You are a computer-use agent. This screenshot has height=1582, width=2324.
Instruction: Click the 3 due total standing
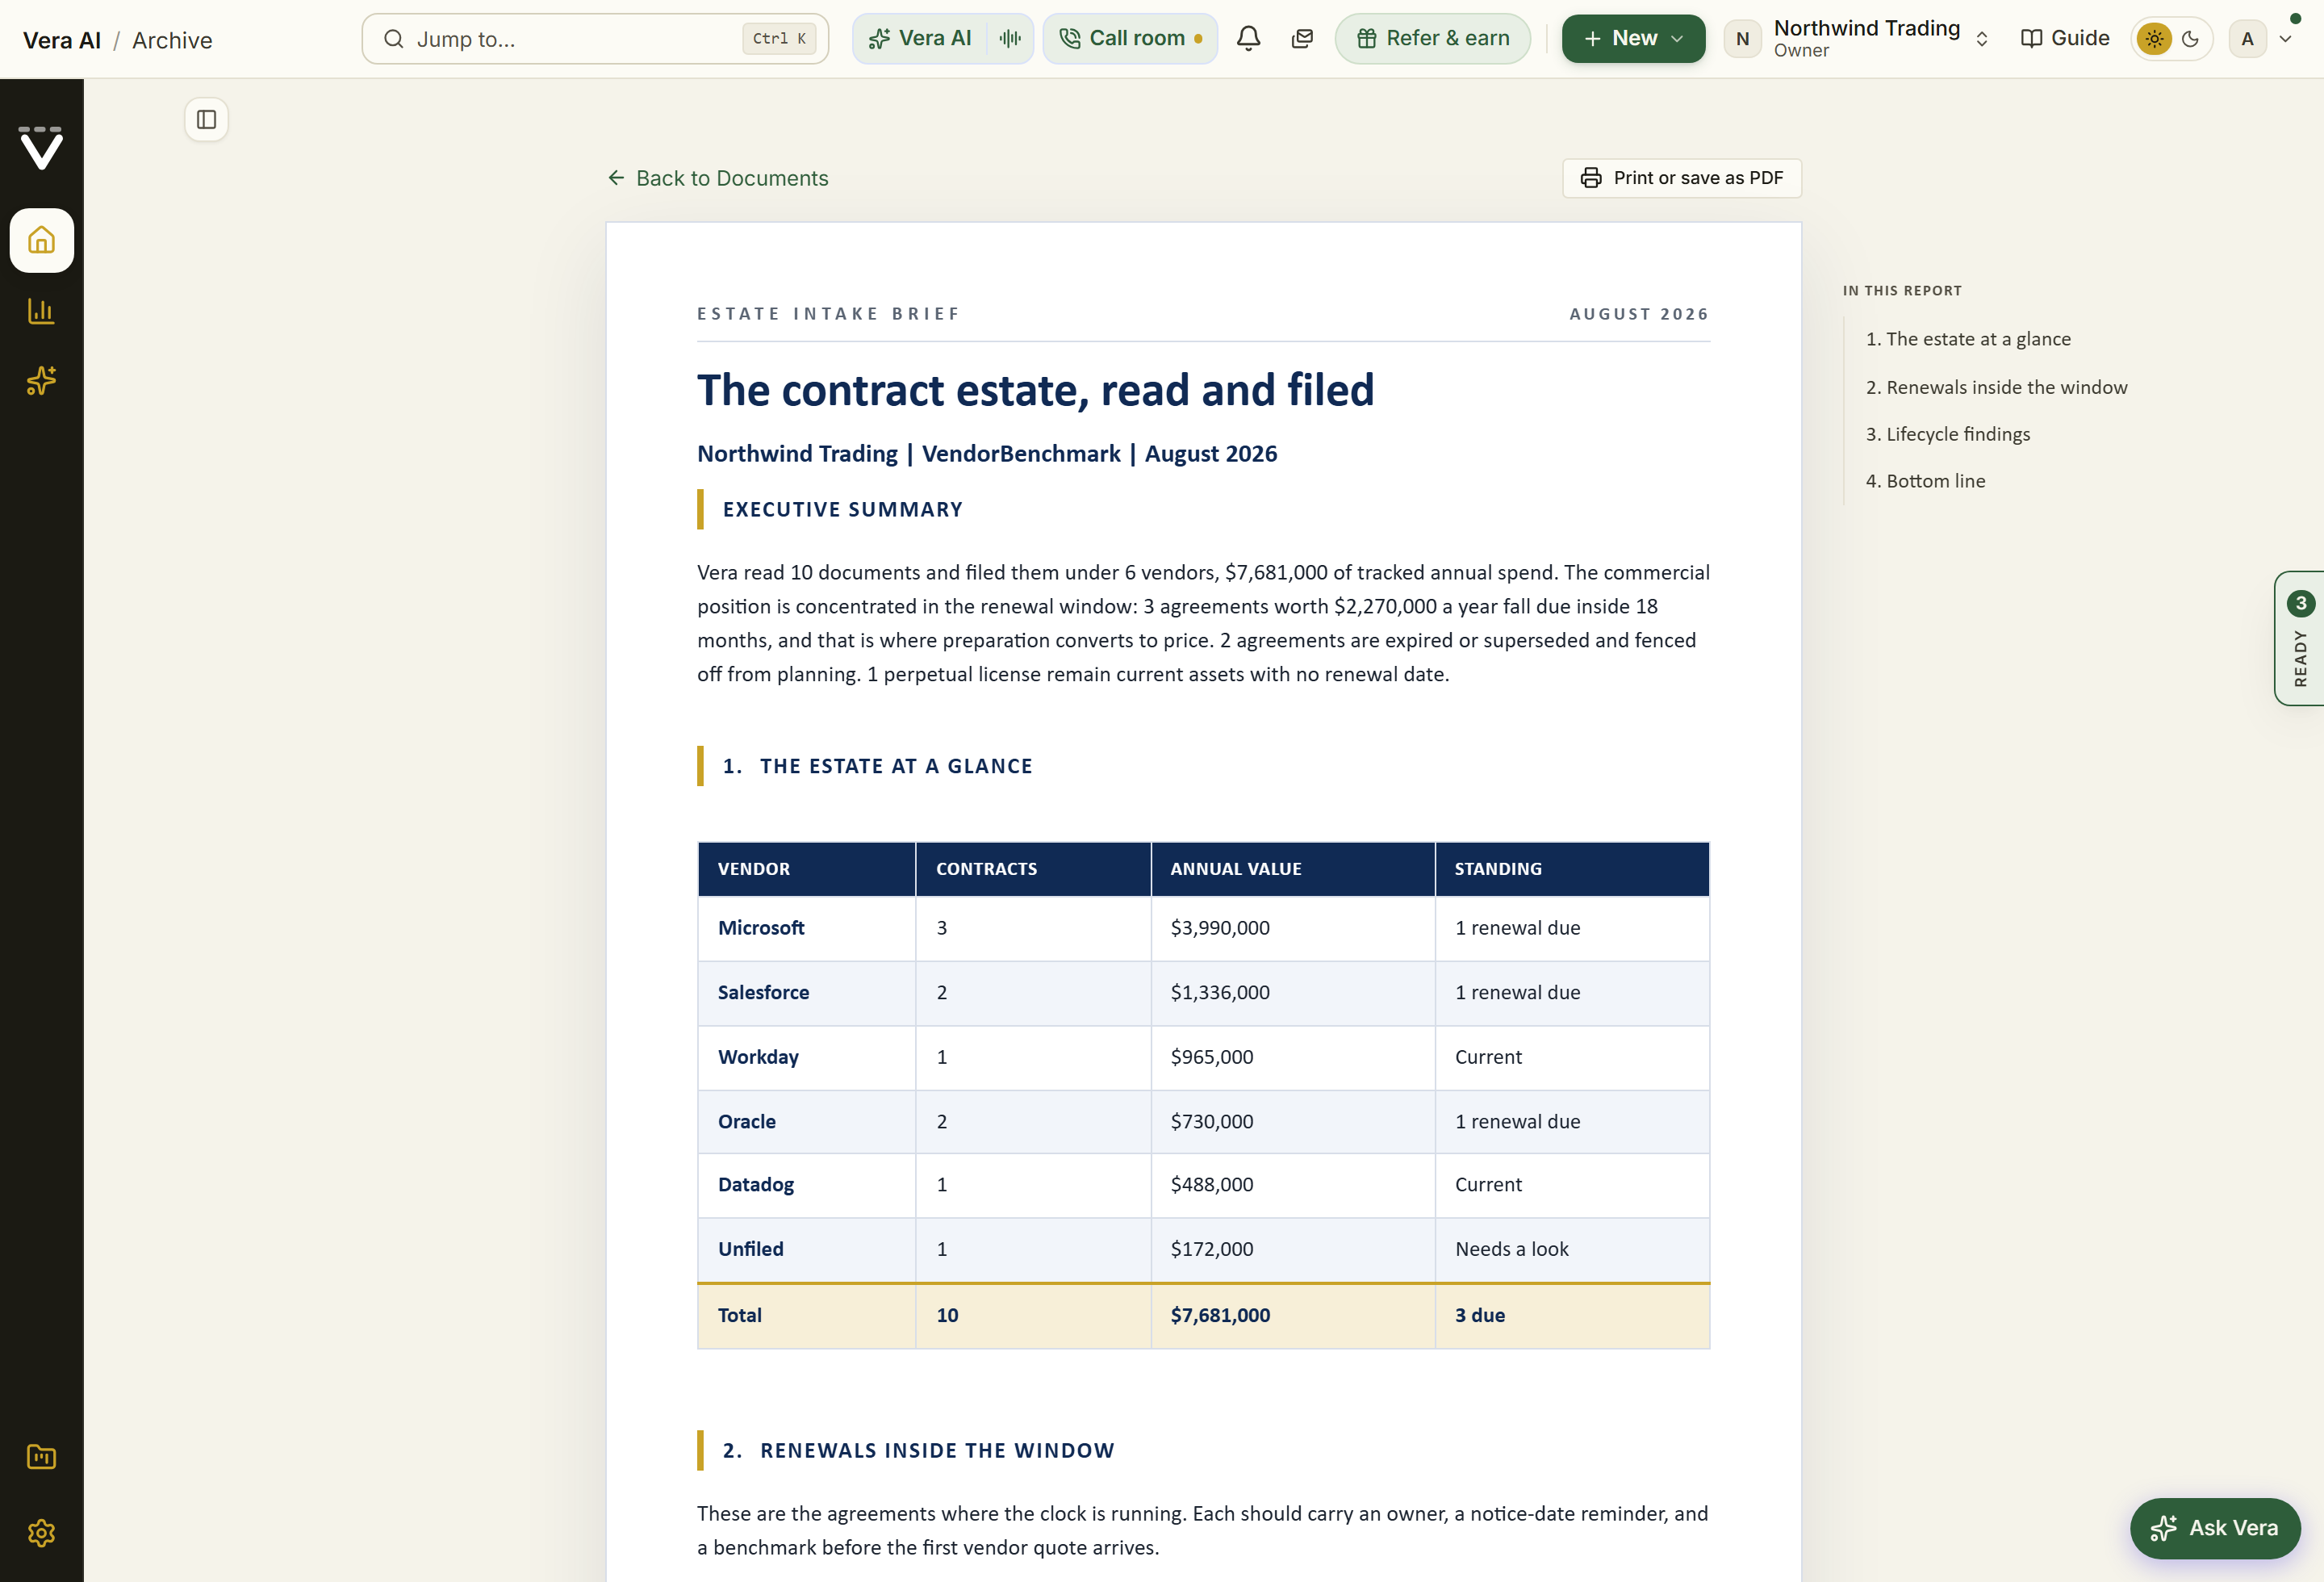pyautogui.click(x=1480, y=1315)
